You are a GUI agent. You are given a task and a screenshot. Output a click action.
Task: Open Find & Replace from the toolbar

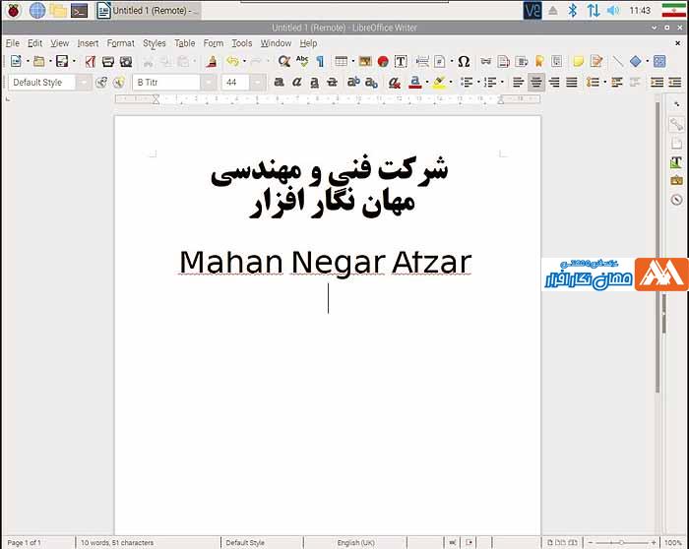pyautogui.click(x=284, y=61)
